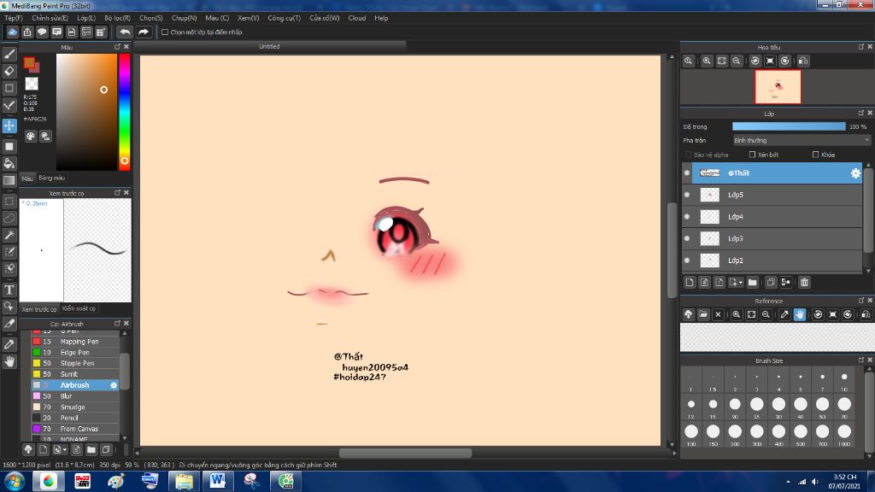Click the horizontal canvas scrollbar
This screenshot has height=492, width=875.
click(405, 453)
